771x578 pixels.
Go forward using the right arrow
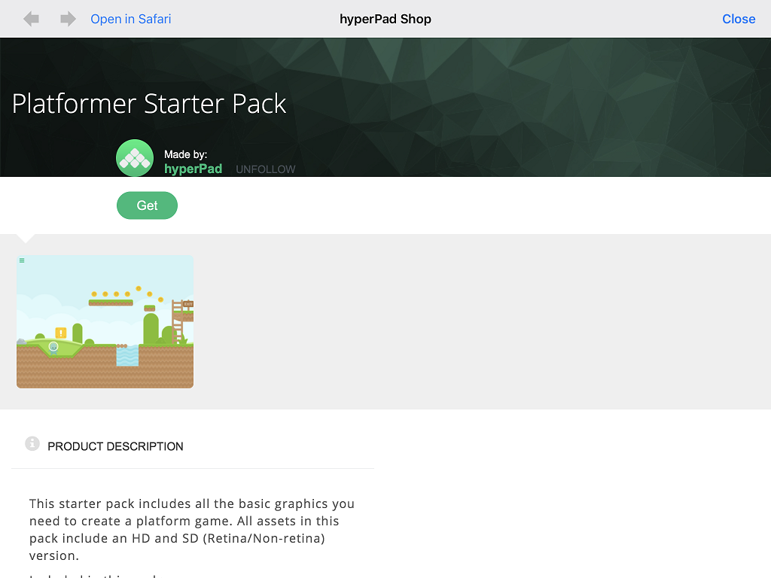coord(68,19)
